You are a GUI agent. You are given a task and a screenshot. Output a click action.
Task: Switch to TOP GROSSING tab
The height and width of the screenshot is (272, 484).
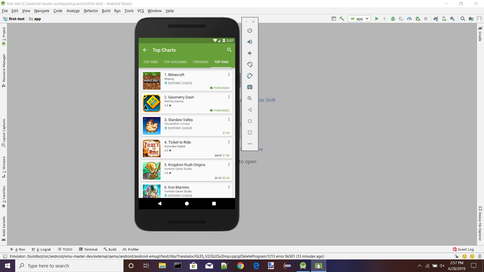(x=175, y=62)
